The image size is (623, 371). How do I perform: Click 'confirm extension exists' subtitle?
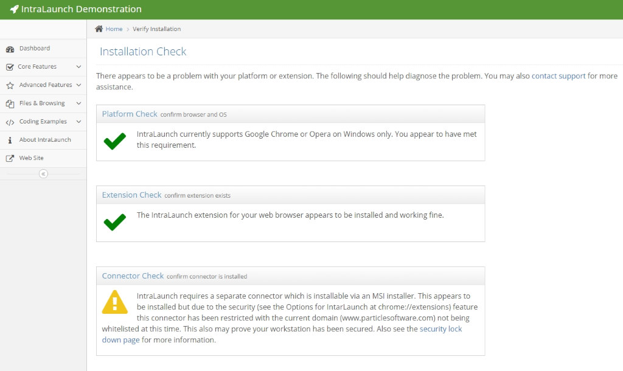[x=198, y=195]
